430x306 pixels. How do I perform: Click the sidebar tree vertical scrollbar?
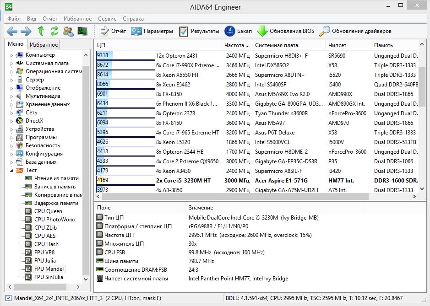(x=86, y=170)
